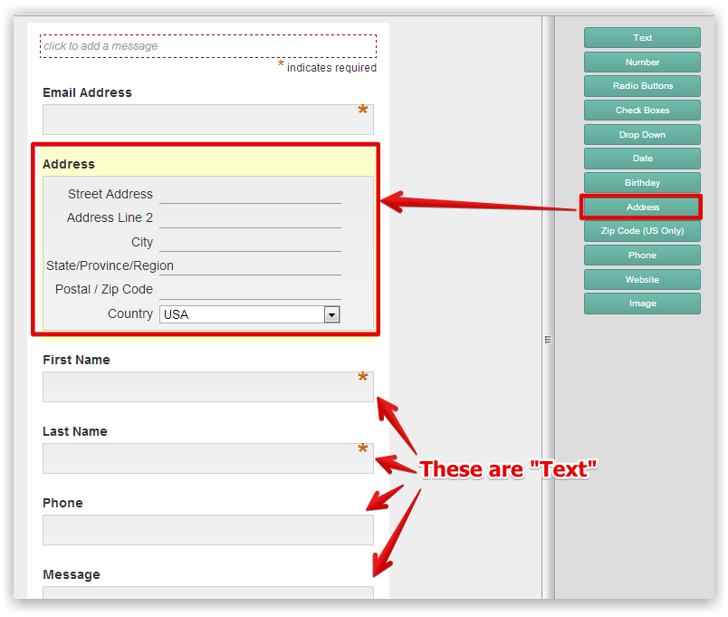Insert Check Boxes field type

pos(642,111)
